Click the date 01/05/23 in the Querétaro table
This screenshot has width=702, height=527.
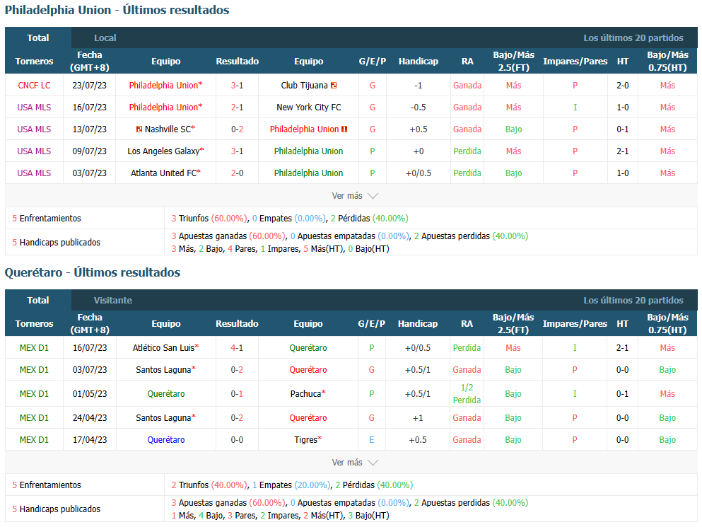[90, 394]
